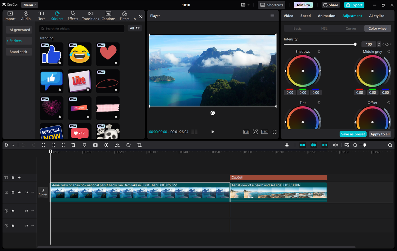
Task: Expand the selection tool dropdown arrow
Action: (x=13, y=145)
